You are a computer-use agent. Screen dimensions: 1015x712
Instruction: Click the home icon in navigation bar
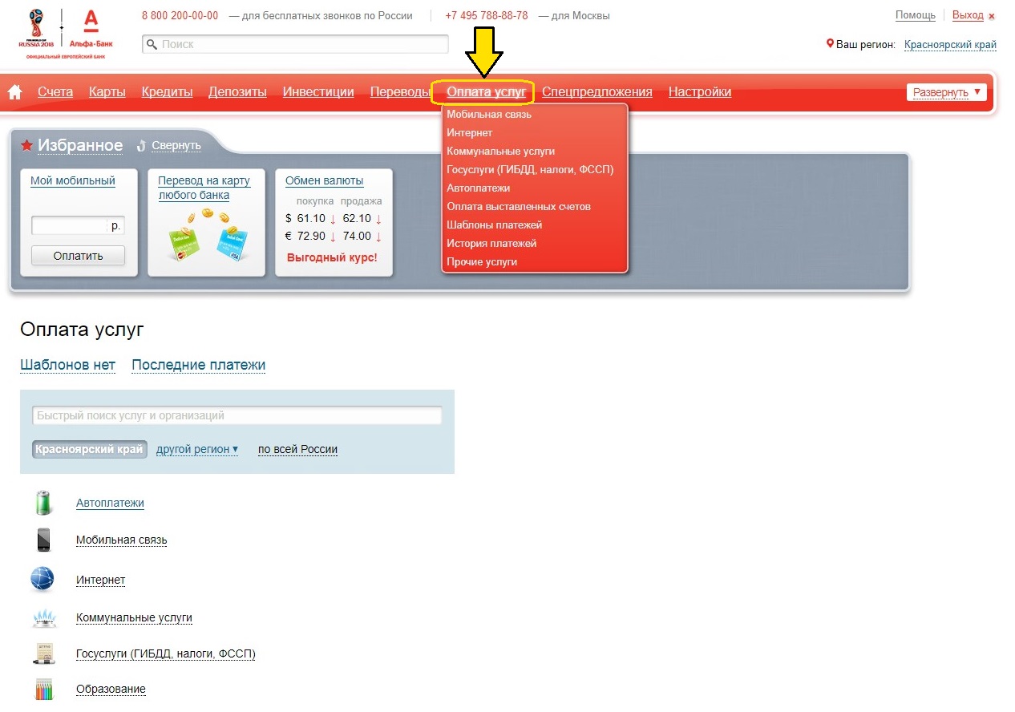pyautogui.click(x=14, y=92)
